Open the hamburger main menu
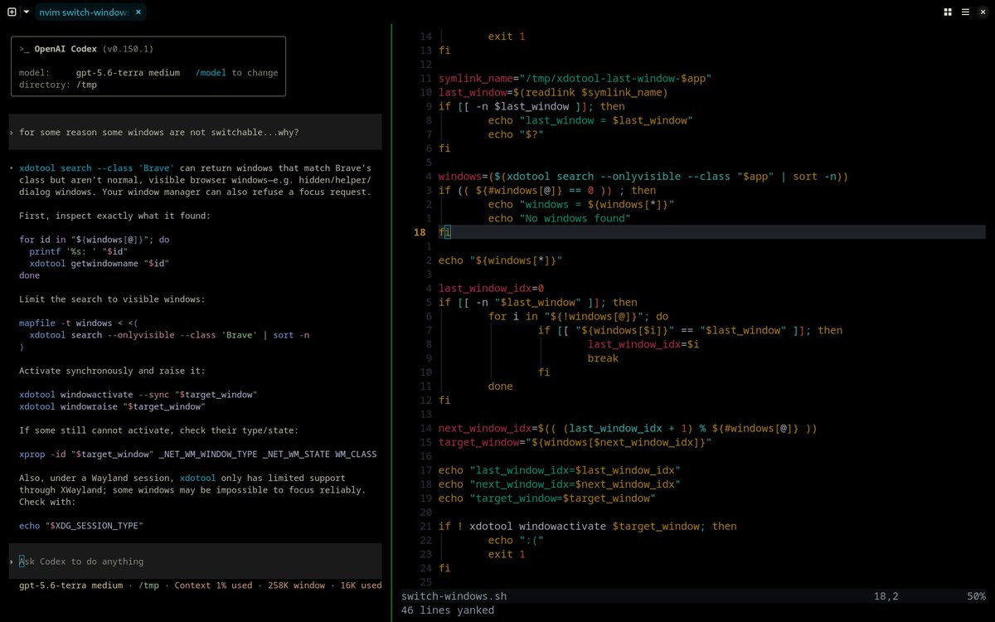The height and width of the screenshot is (622, 995). [965, 12]
